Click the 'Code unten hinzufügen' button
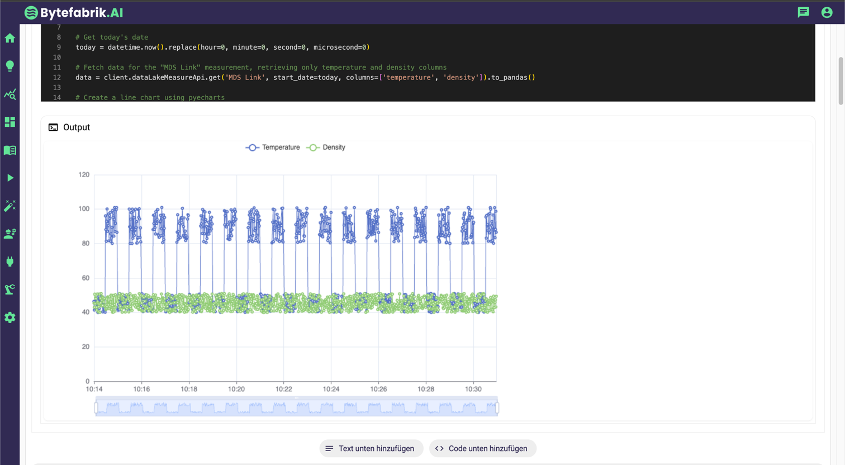 482,448
